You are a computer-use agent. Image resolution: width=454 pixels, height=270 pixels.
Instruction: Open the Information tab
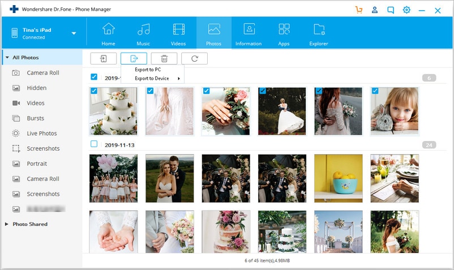[x=249, y=34]
